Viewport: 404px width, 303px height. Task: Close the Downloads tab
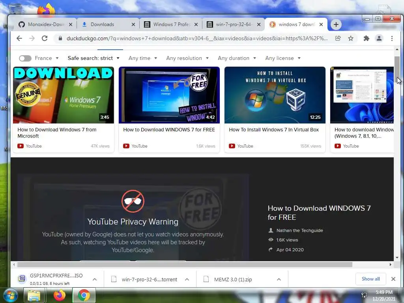click(133, 24)
